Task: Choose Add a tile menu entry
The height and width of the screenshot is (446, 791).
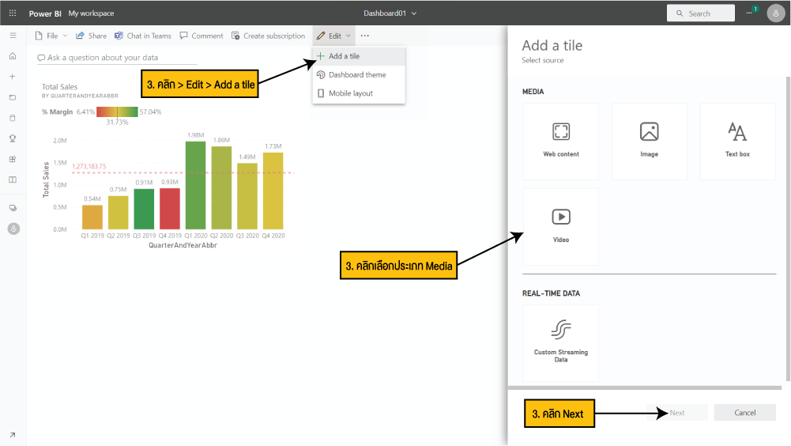Action: point(359,56)
